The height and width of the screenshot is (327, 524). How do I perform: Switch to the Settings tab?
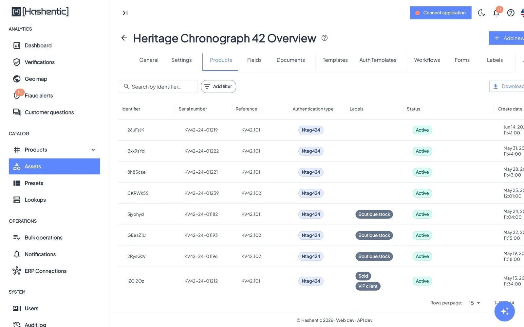pyautogui.click(x=181, y=60)
